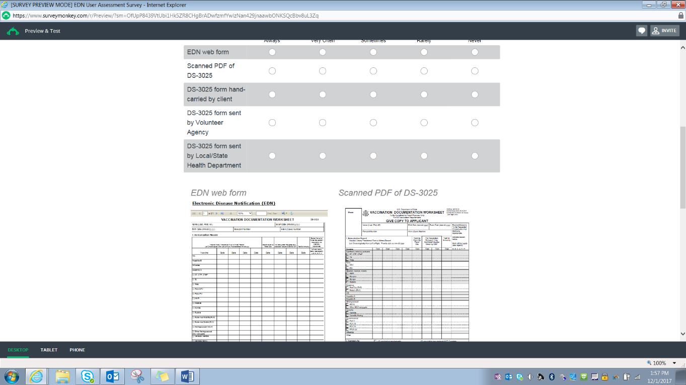The width and height of the screenshot is (686, 385).
Task: Select Never for DS-3025 form sent by Volunteer Agency
Action: pos(475,123)
